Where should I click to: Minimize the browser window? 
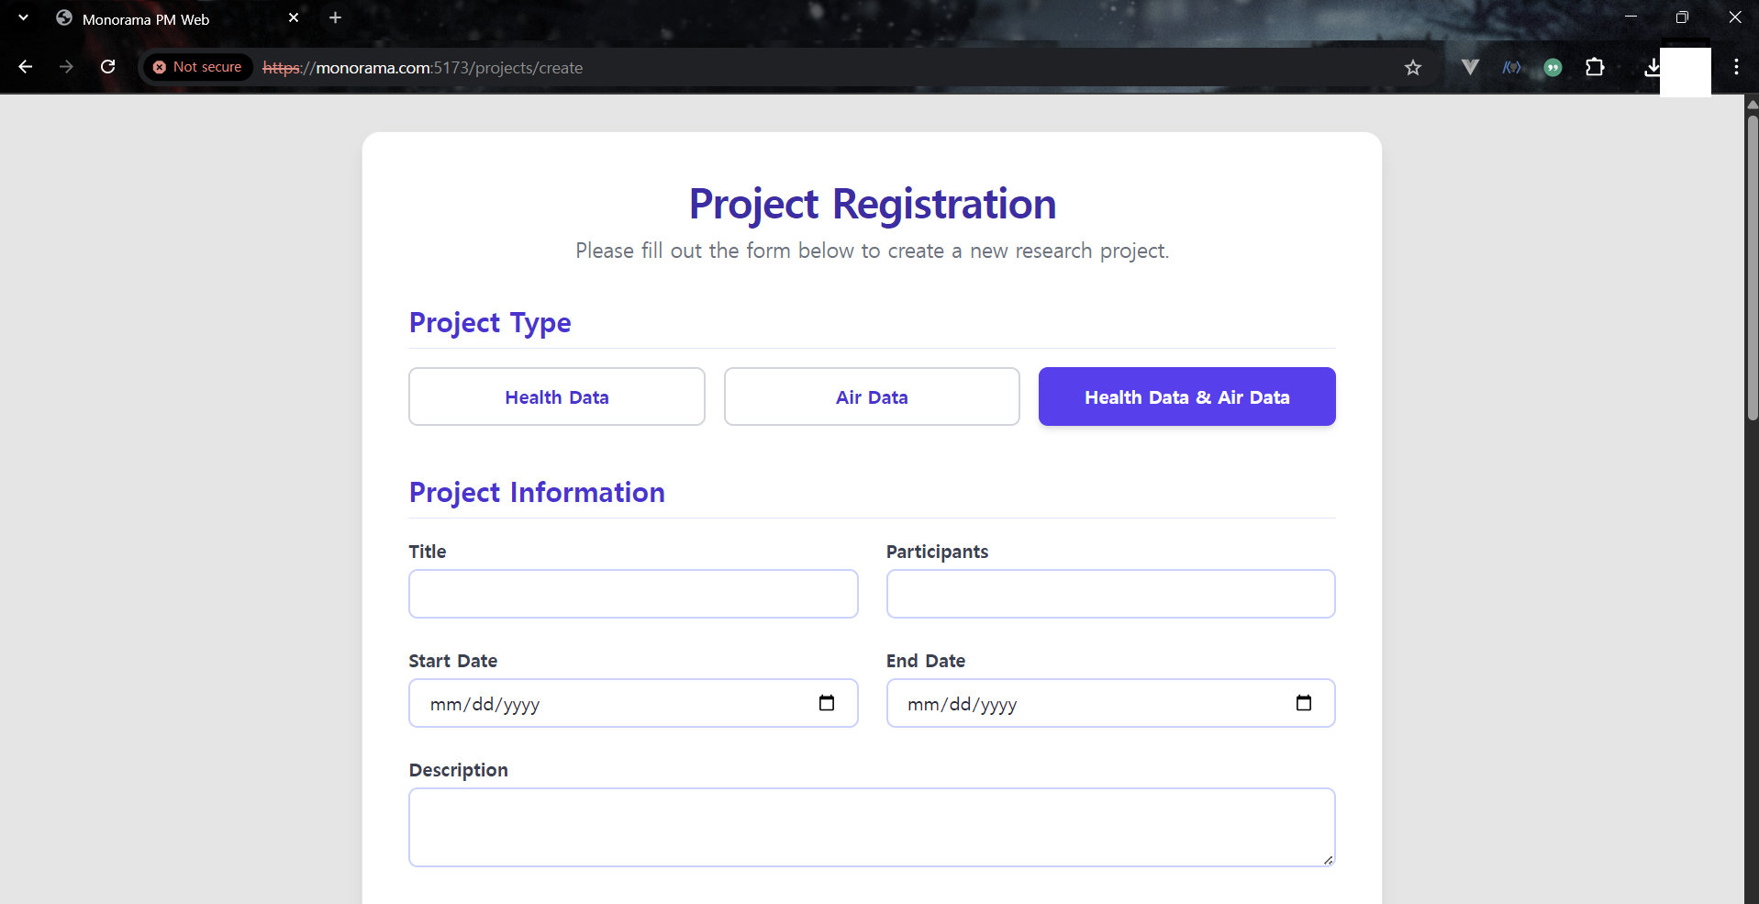pyautogui.click(x=1631, y=17)
